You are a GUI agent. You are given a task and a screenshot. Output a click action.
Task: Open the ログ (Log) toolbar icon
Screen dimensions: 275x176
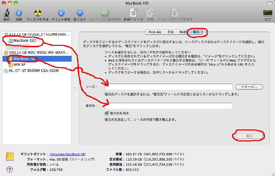(268, 13)
